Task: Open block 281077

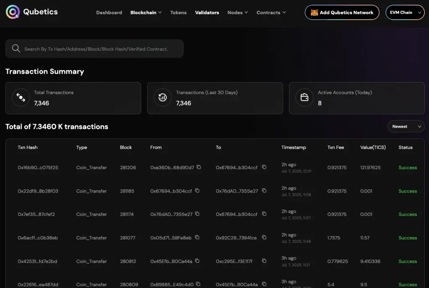Action: coord(127,238)
